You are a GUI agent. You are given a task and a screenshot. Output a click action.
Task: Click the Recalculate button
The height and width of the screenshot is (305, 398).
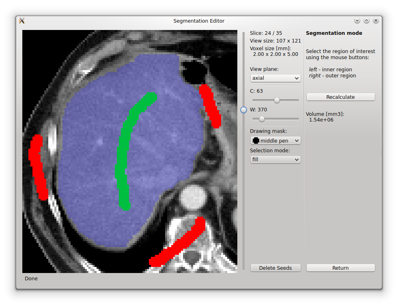pos(340,97)
